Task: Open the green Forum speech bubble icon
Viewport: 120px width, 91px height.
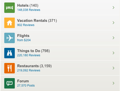Action: point(10,83)
